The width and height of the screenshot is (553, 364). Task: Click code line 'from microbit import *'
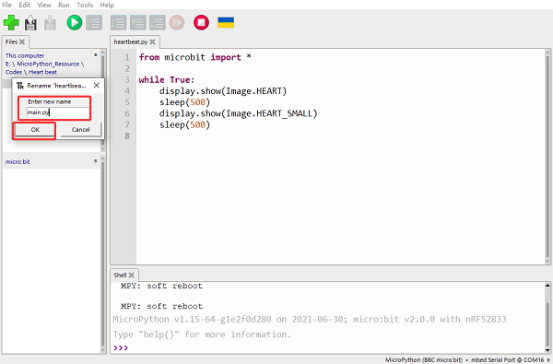pyautogui.click(x=195, y=57)
